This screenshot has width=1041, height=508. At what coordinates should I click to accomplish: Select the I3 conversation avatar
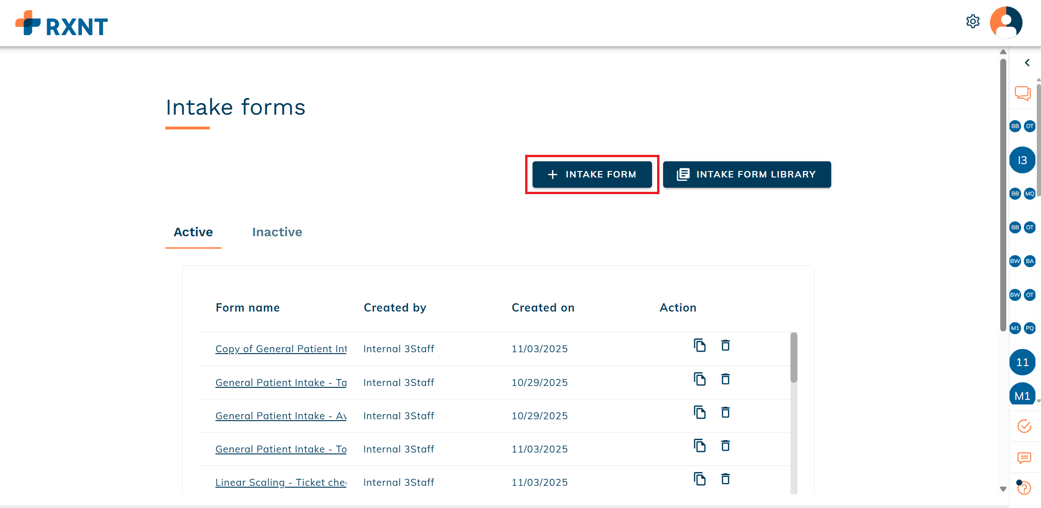click(1022, 160)
